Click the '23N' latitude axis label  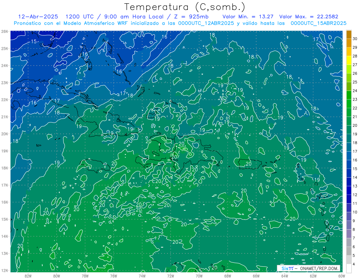(5, 83)
